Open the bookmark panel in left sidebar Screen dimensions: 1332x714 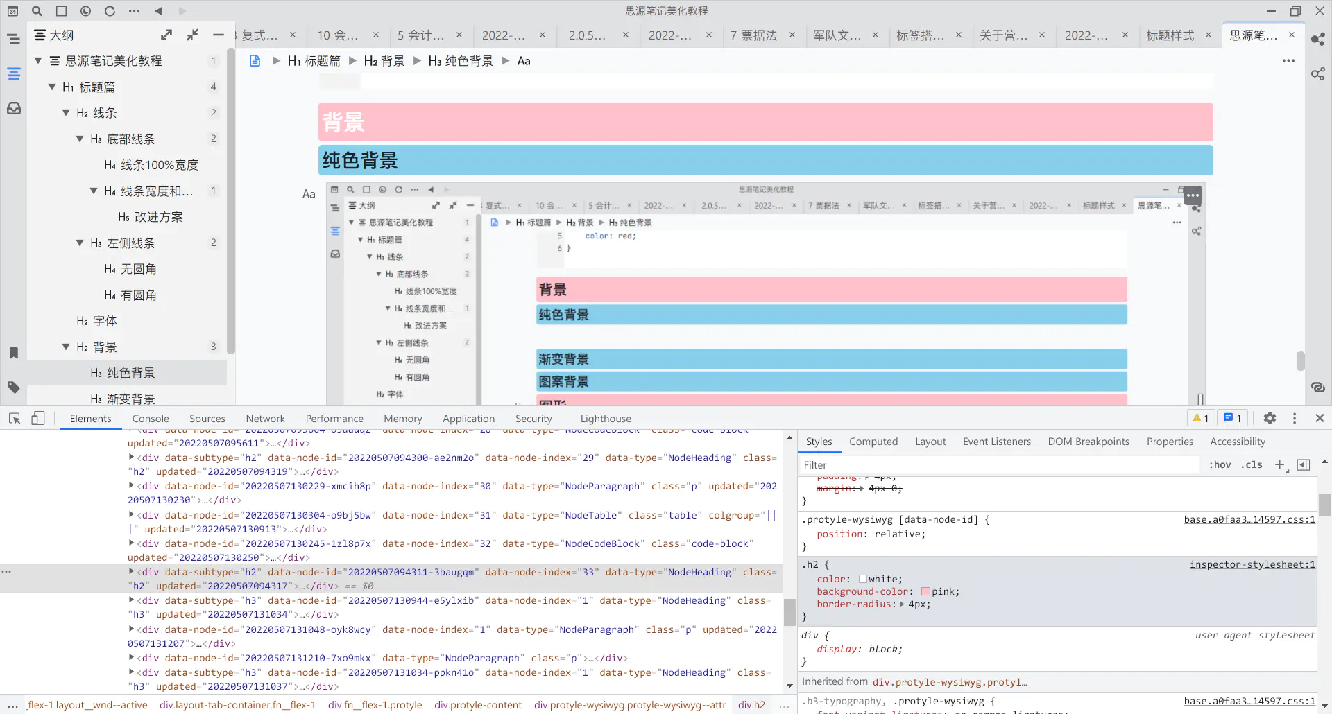[x=13, y=353]
